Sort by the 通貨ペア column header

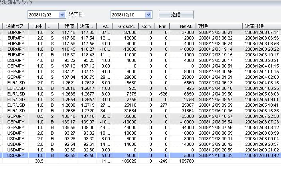[16, 26]
